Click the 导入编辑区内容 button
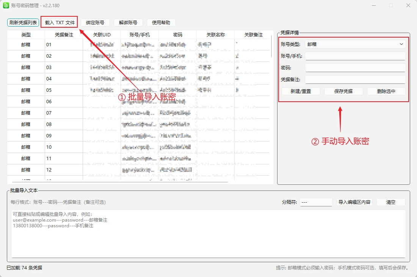The width and height of the screenshot is (417, 277). click(x=354, y=202)
